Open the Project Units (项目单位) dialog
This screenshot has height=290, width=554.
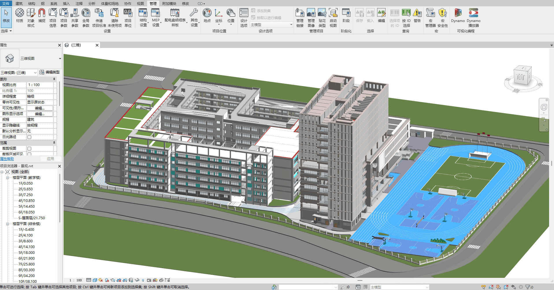pyautogui.click(x=128, y=17)
